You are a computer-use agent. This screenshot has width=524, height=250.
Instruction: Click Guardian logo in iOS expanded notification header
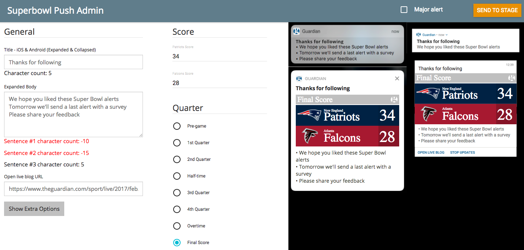tap(298, 78)
